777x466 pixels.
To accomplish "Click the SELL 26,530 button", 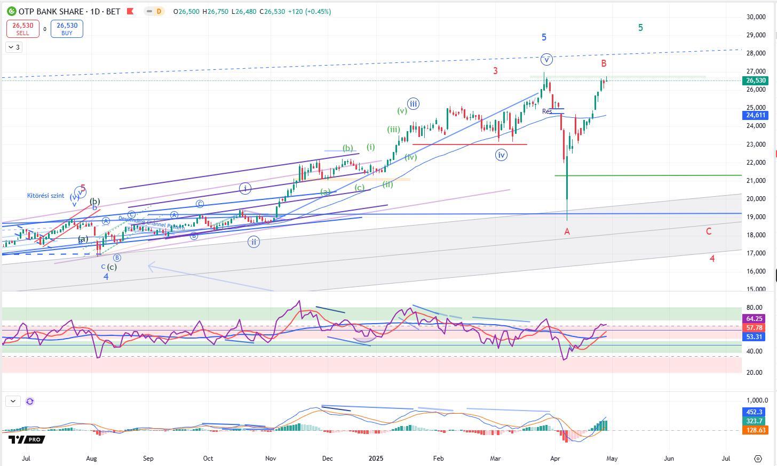I will tap(23, 29).
